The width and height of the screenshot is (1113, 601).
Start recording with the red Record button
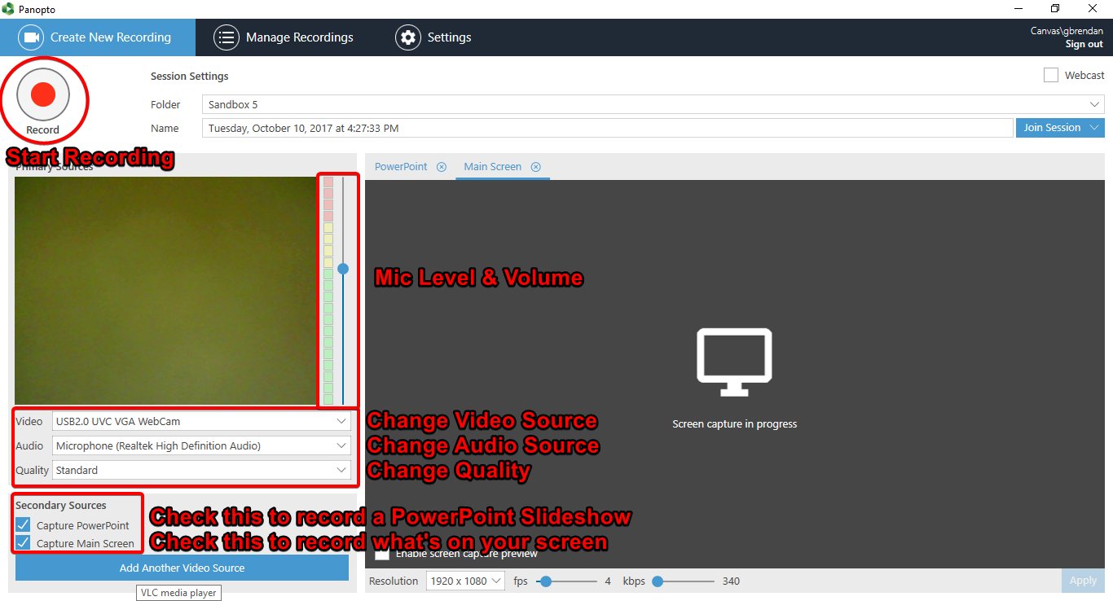pos(43,95)
